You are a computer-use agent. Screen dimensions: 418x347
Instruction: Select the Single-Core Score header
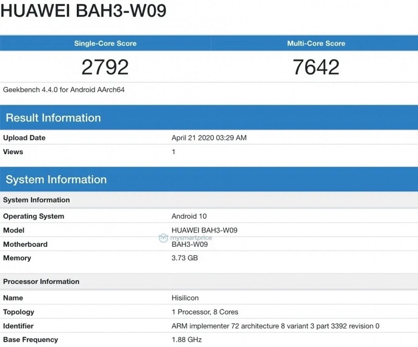pyautogui.click(x=105, y=43)
